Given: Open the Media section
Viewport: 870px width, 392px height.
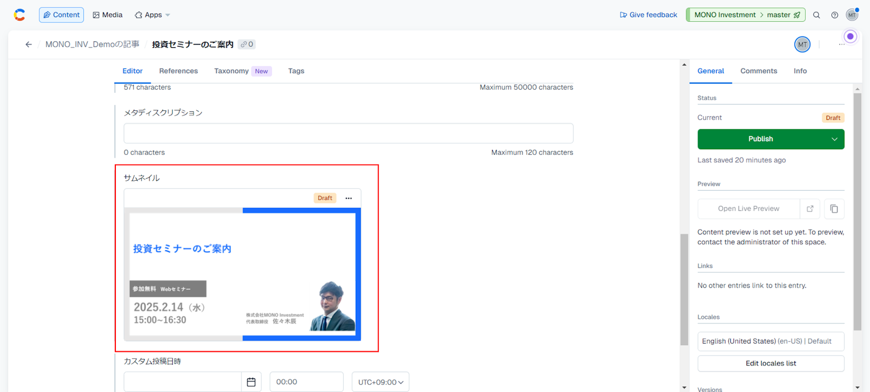Looking at the screenshot, I should click(108, 15).
